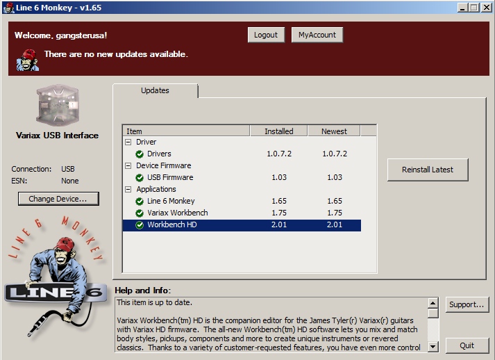Click the green check icon beside Drivers

click(140, 154)
